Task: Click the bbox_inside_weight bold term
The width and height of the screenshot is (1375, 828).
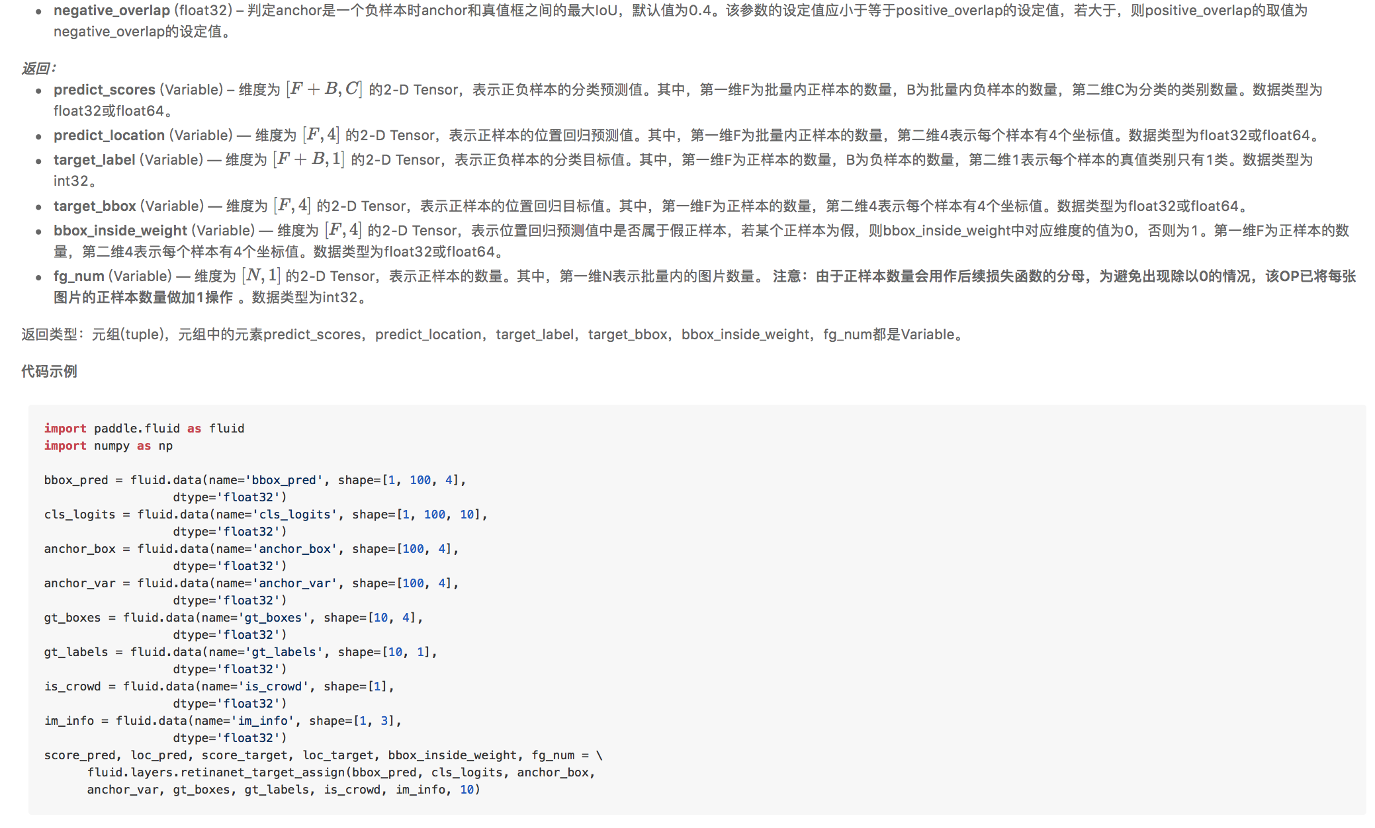Action: (120, 231)
